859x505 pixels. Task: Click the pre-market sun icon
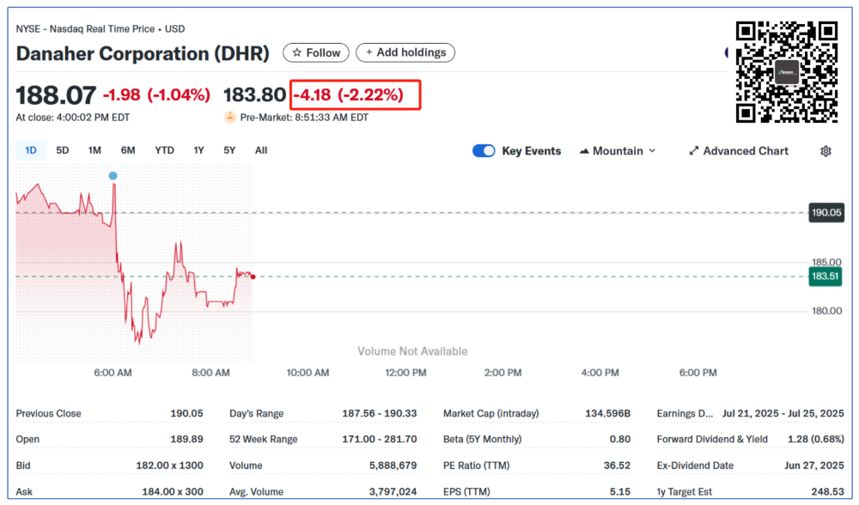tap(230, 118)
